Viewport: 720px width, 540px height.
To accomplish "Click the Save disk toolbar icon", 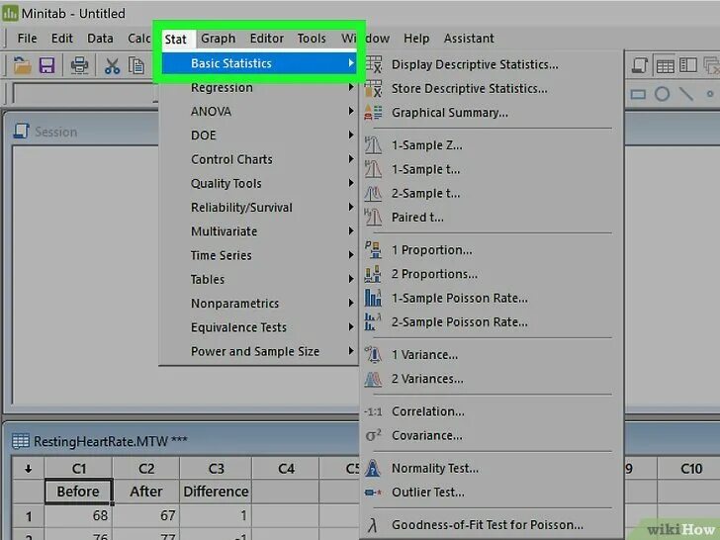I will (x=46, y=65).
